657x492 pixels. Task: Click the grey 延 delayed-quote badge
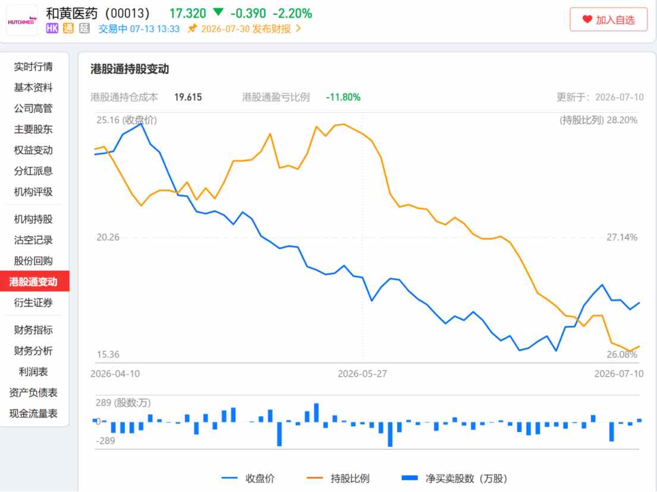pos(84,29)
